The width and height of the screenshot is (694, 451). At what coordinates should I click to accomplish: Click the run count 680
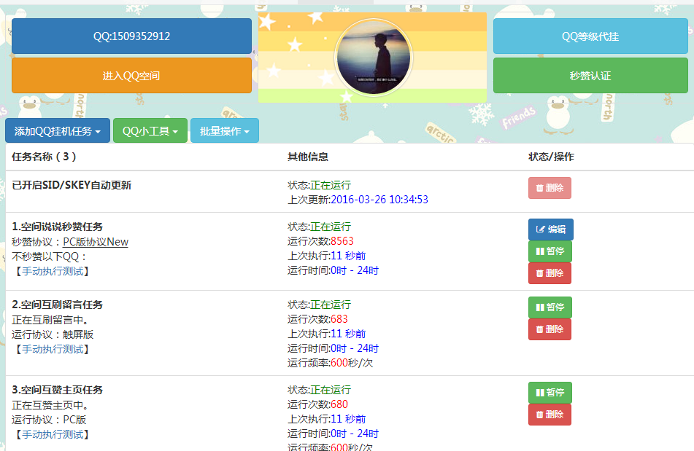tap(339, 404)
